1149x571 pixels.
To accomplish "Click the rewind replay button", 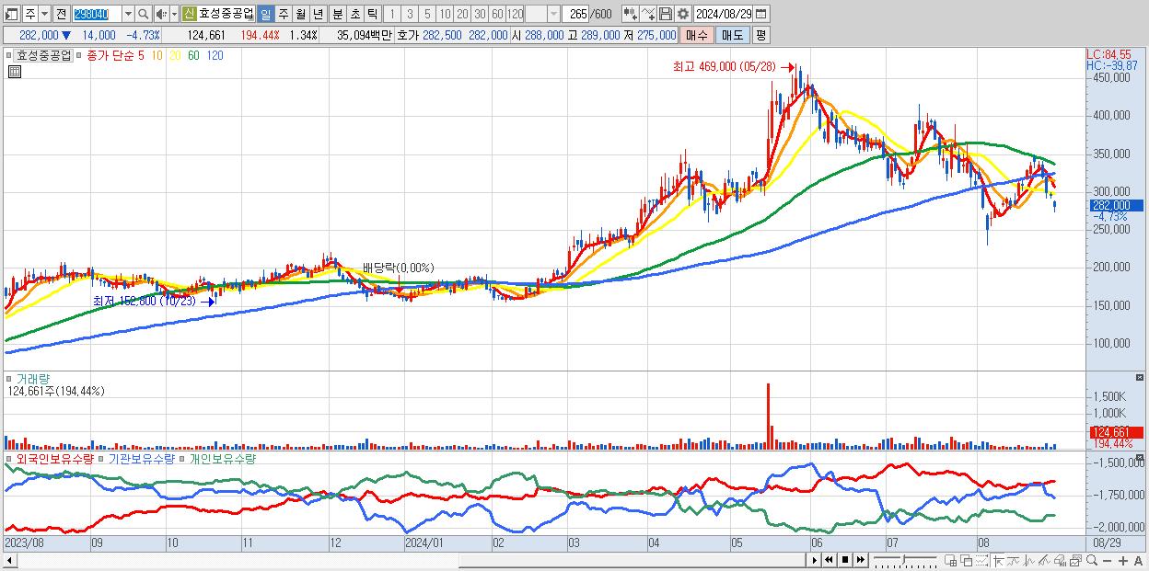I will click(830, 560).
